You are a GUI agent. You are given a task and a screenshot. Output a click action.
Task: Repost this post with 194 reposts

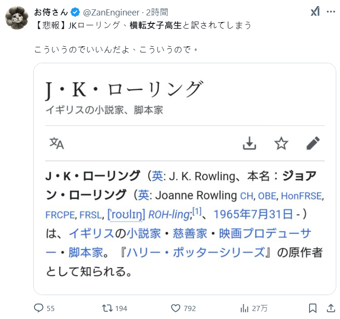click(108, 308)
